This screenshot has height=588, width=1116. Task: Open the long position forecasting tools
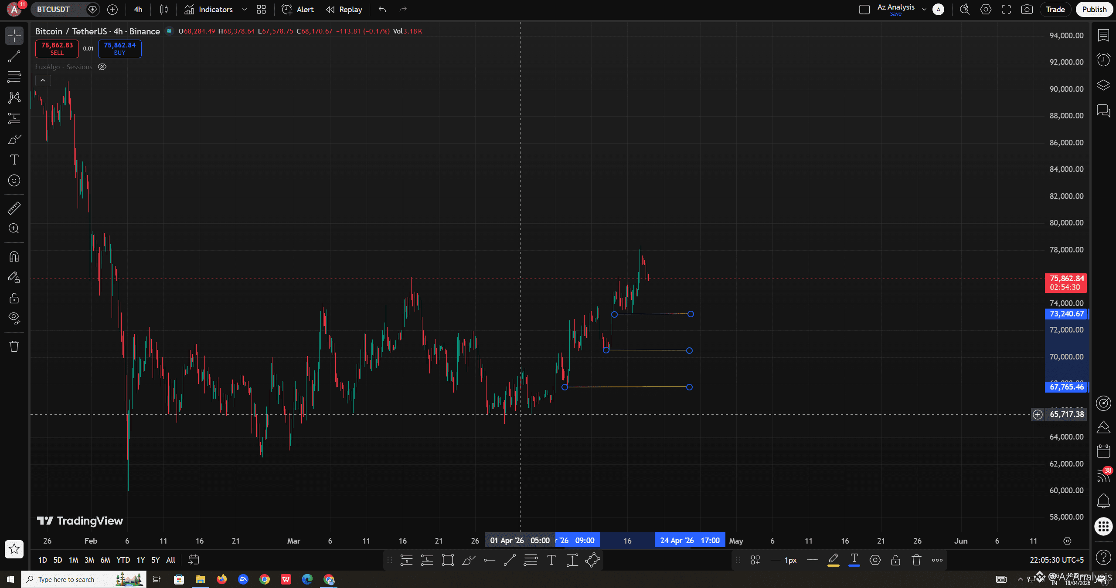(14, 118)
